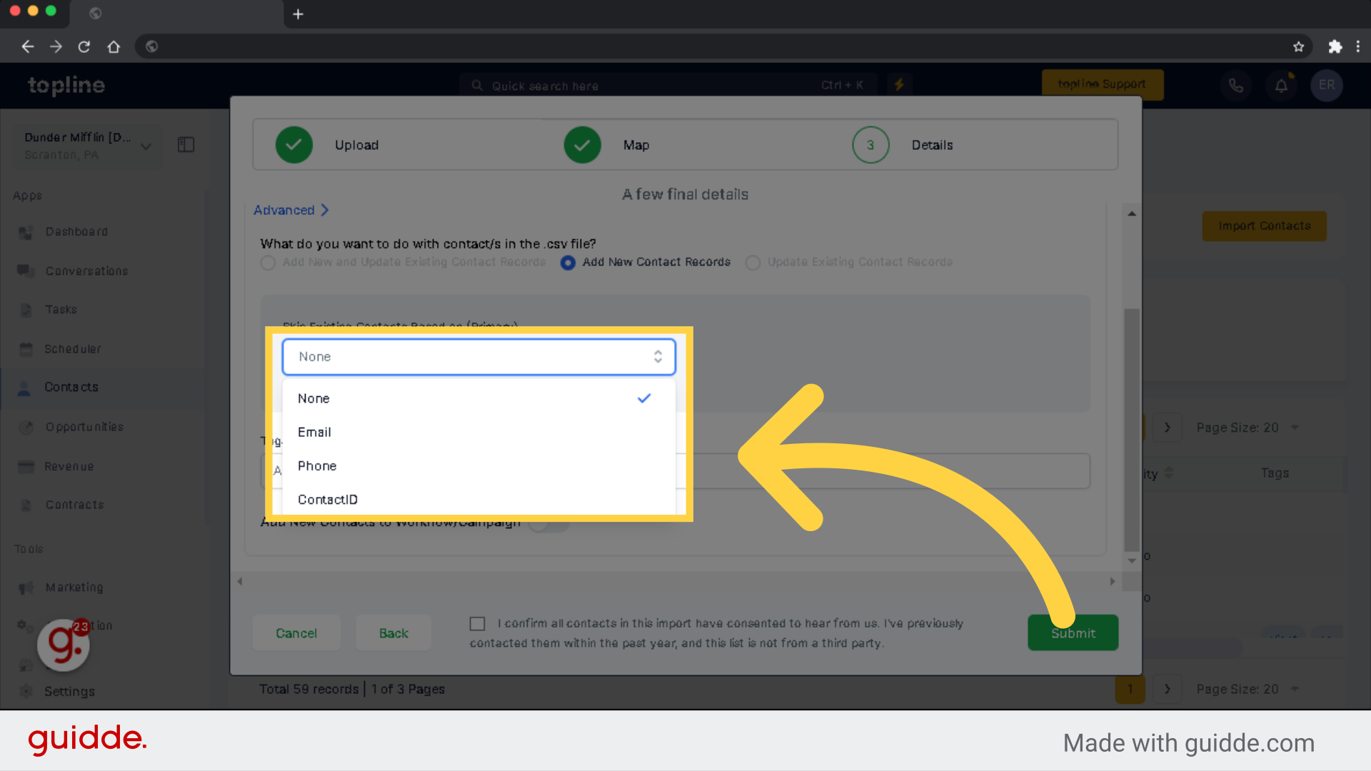Click the Marketing icon in sidebar
Image resolution: width=1371 pixels, height=771 pixels.
tap(26, 588)
